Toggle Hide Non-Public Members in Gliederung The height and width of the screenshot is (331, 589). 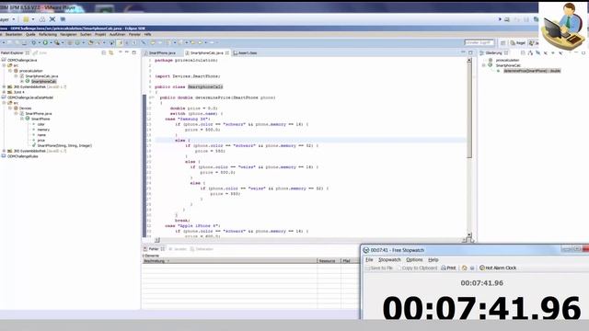[553, 53]
